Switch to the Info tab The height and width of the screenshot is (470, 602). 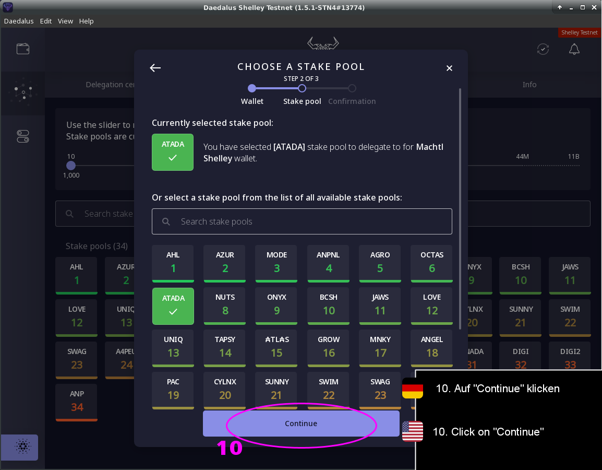click(x=529, y=85)
